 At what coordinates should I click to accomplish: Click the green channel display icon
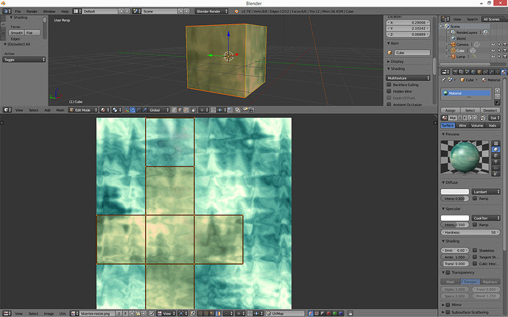(x=335, y=313)
